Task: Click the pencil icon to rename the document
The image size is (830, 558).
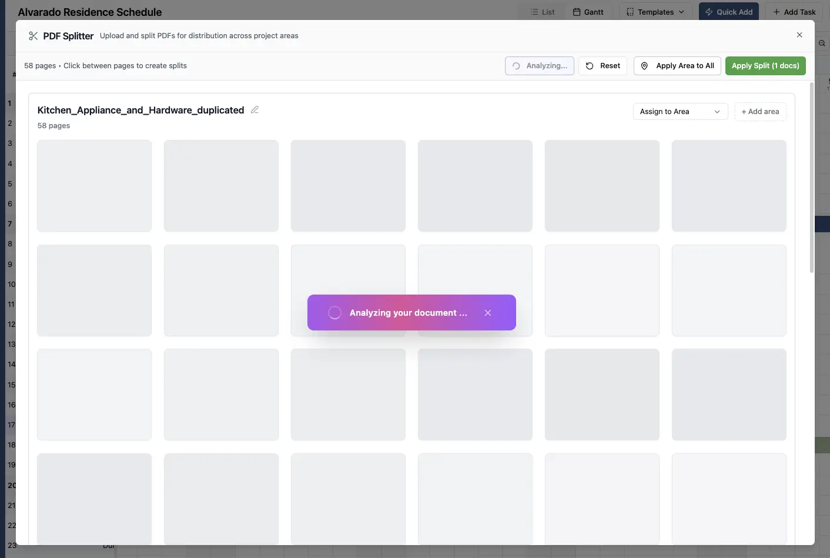Action: pyautogui.click(x=255, y=110)
